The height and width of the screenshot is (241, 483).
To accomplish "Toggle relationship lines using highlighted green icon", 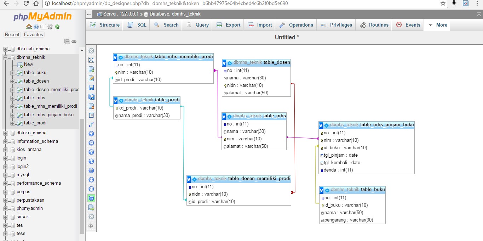I will pyautogui.click(x=91, y=198).
